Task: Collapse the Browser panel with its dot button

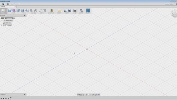Action: 25,16
